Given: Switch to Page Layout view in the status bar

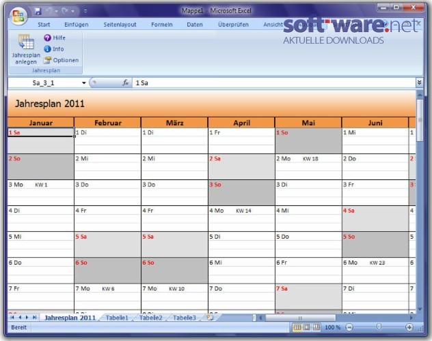Looking at the screenshot, I should click(306, 327).
